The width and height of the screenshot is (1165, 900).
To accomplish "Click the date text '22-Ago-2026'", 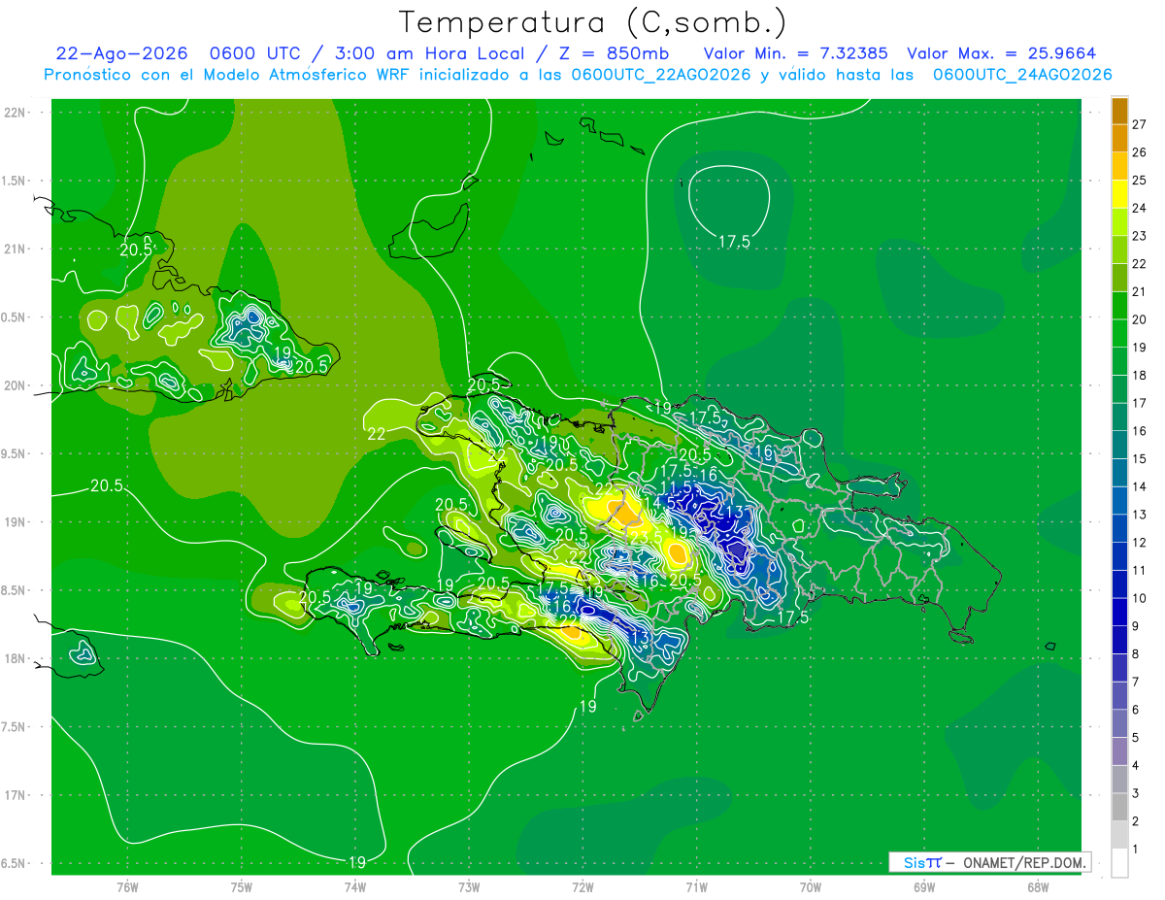I will [120, 53].
